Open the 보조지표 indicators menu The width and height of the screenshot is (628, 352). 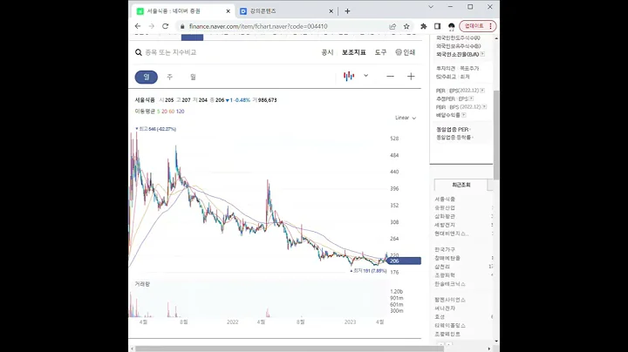[353, 52]
